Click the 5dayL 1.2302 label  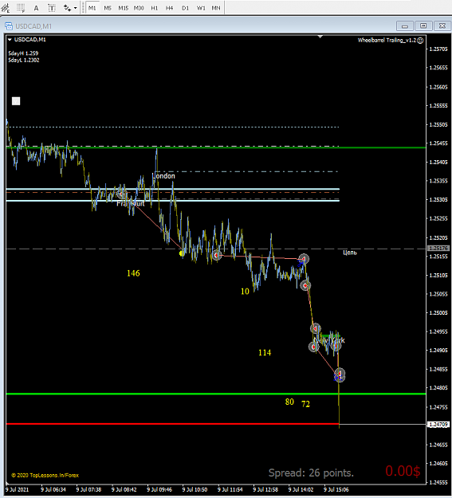coord(24,60)
